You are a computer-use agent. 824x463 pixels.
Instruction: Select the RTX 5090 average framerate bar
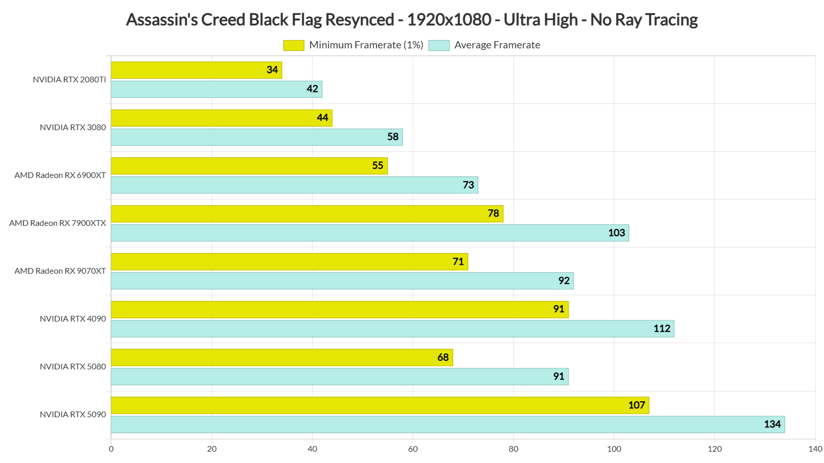tap(448, 424)
